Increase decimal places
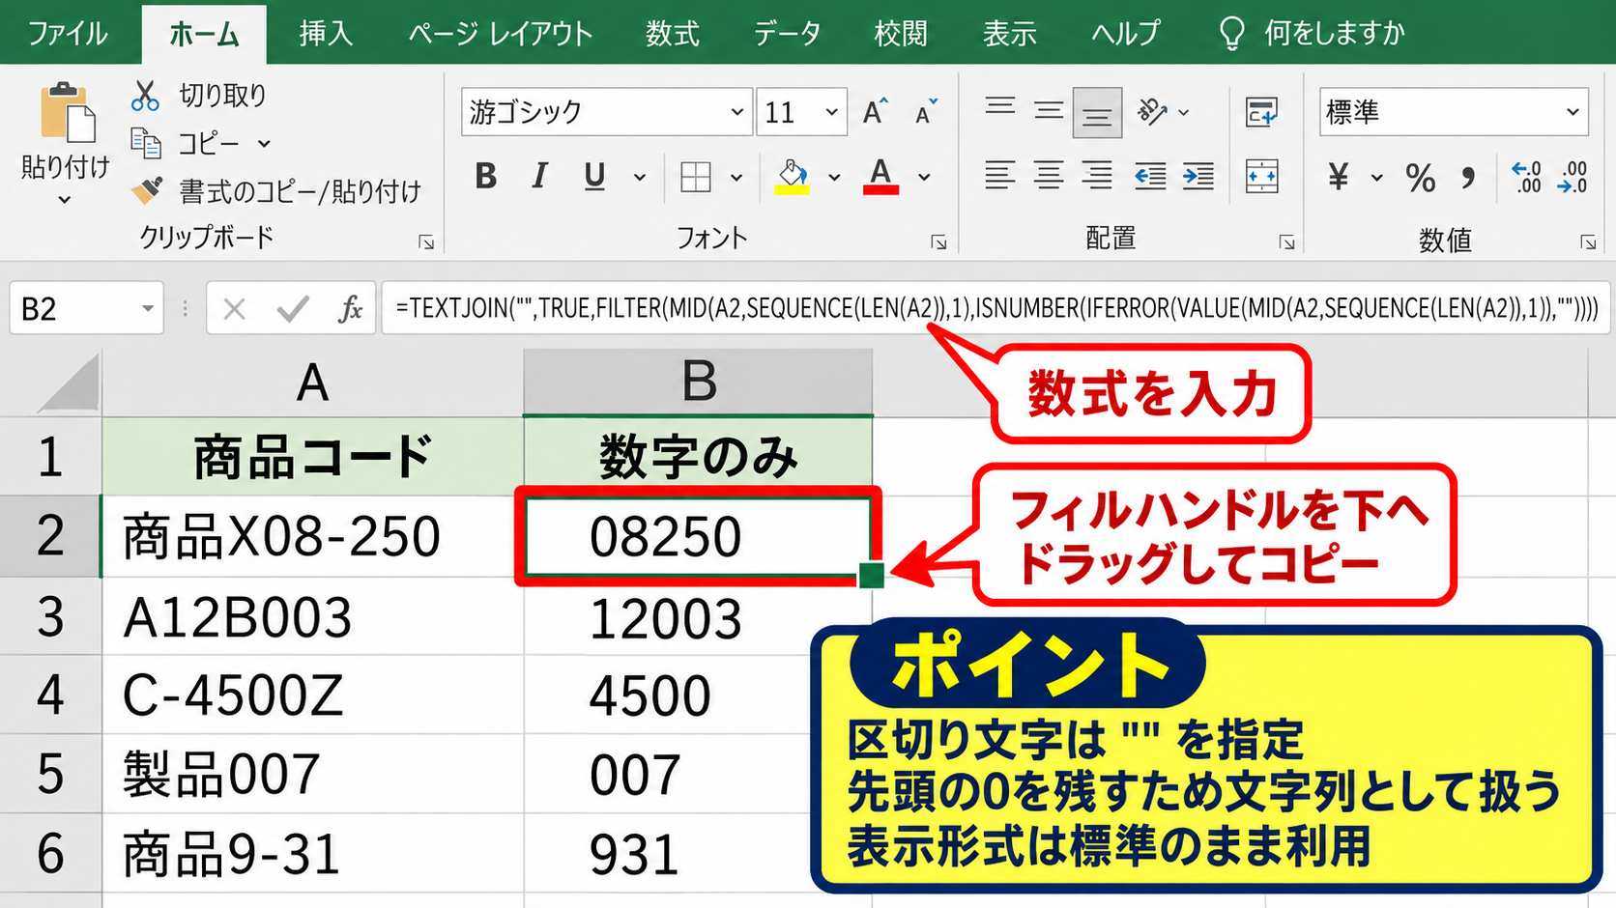 (1526, 178)
